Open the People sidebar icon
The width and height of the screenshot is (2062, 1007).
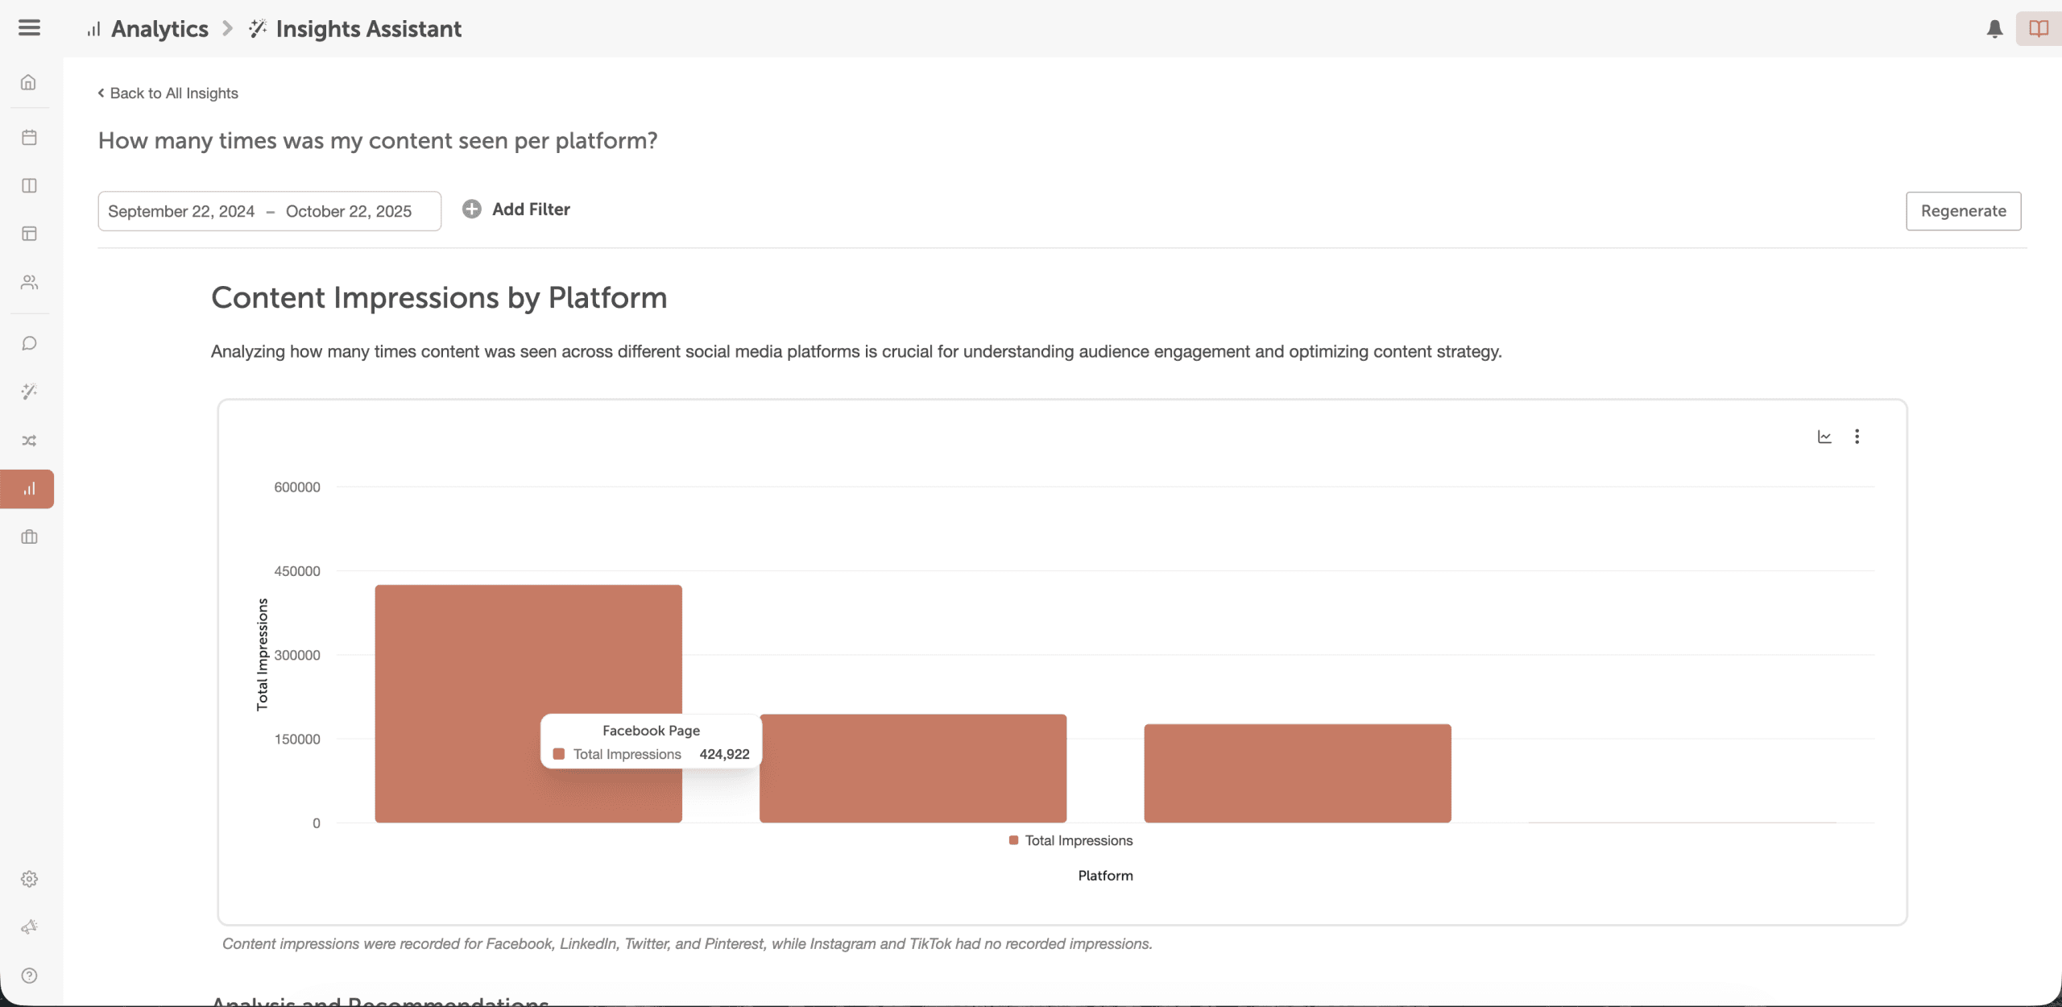click(x=29, y=282)
